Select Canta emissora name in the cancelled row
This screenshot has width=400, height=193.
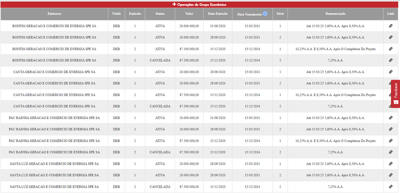coord(54,106)
